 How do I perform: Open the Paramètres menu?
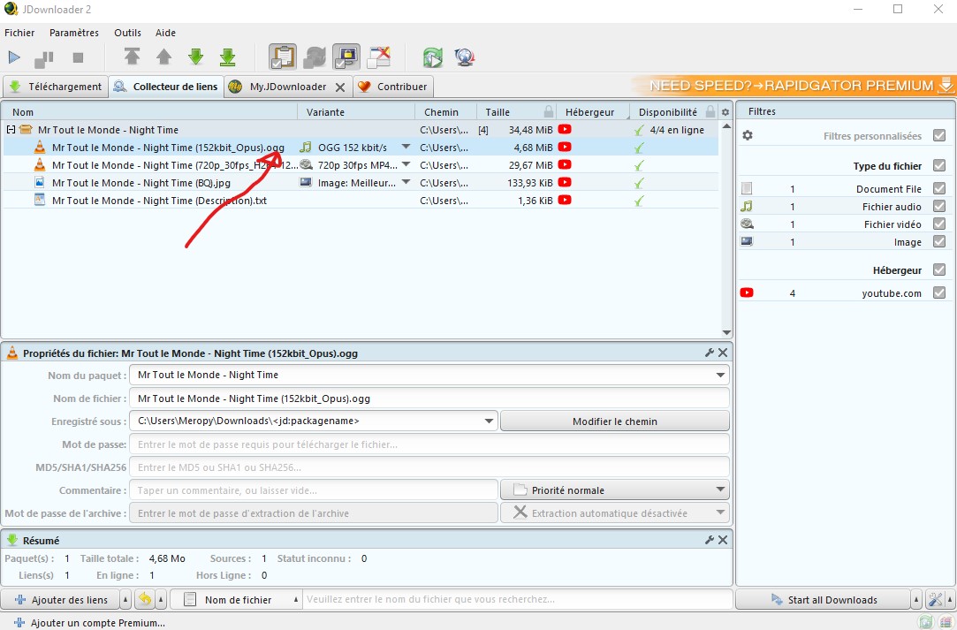coord(74,33)
